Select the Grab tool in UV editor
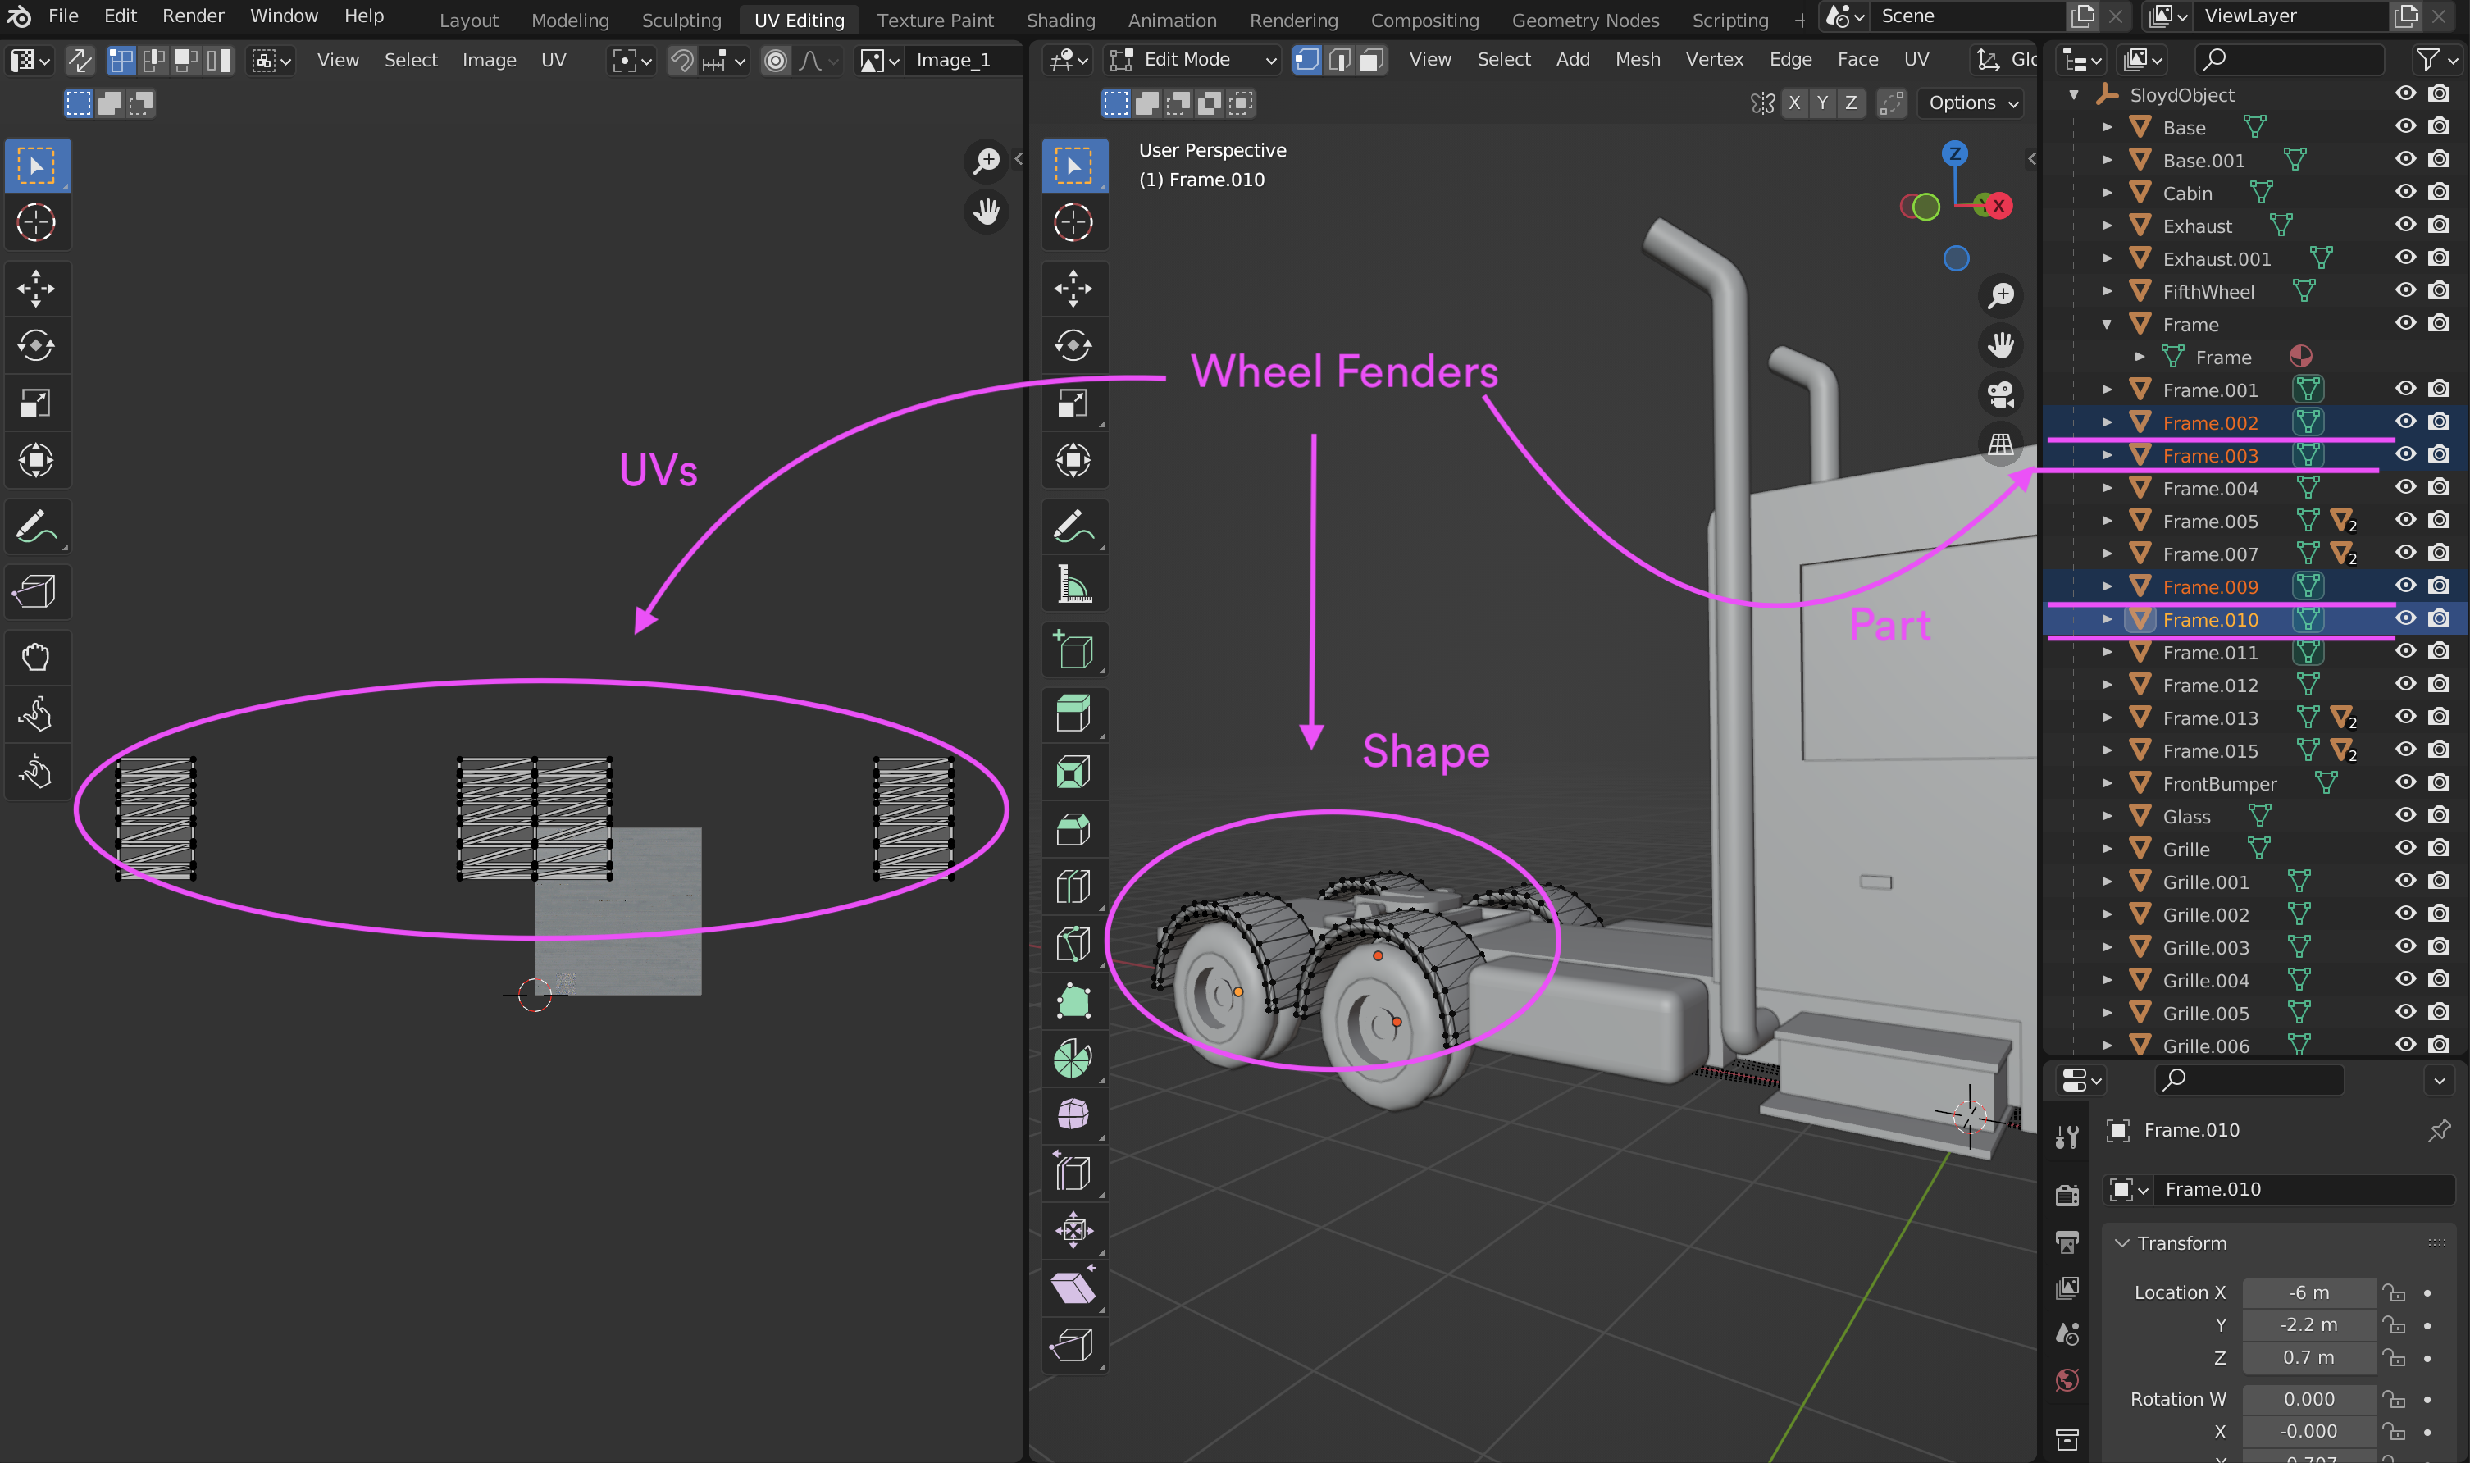 pyautogui.click(x=35, y=657)
